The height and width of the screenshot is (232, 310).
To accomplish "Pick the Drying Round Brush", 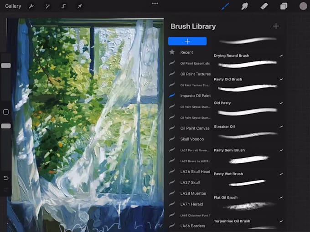I will (248, 60).
